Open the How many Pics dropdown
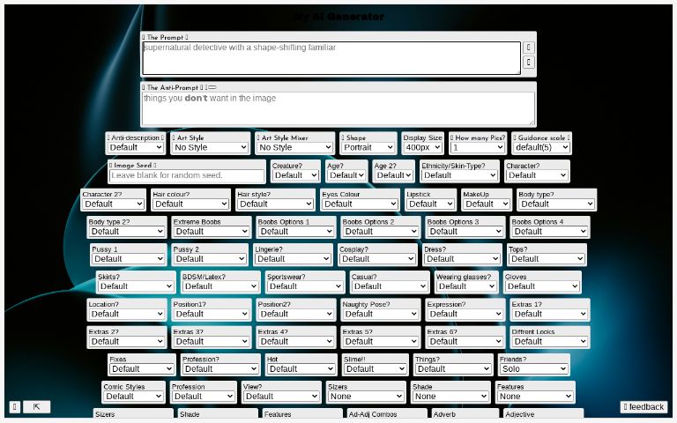Screen dimensions: 677x423 (478, 148)
